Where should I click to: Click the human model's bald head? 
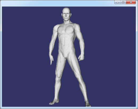click(66, 10)
